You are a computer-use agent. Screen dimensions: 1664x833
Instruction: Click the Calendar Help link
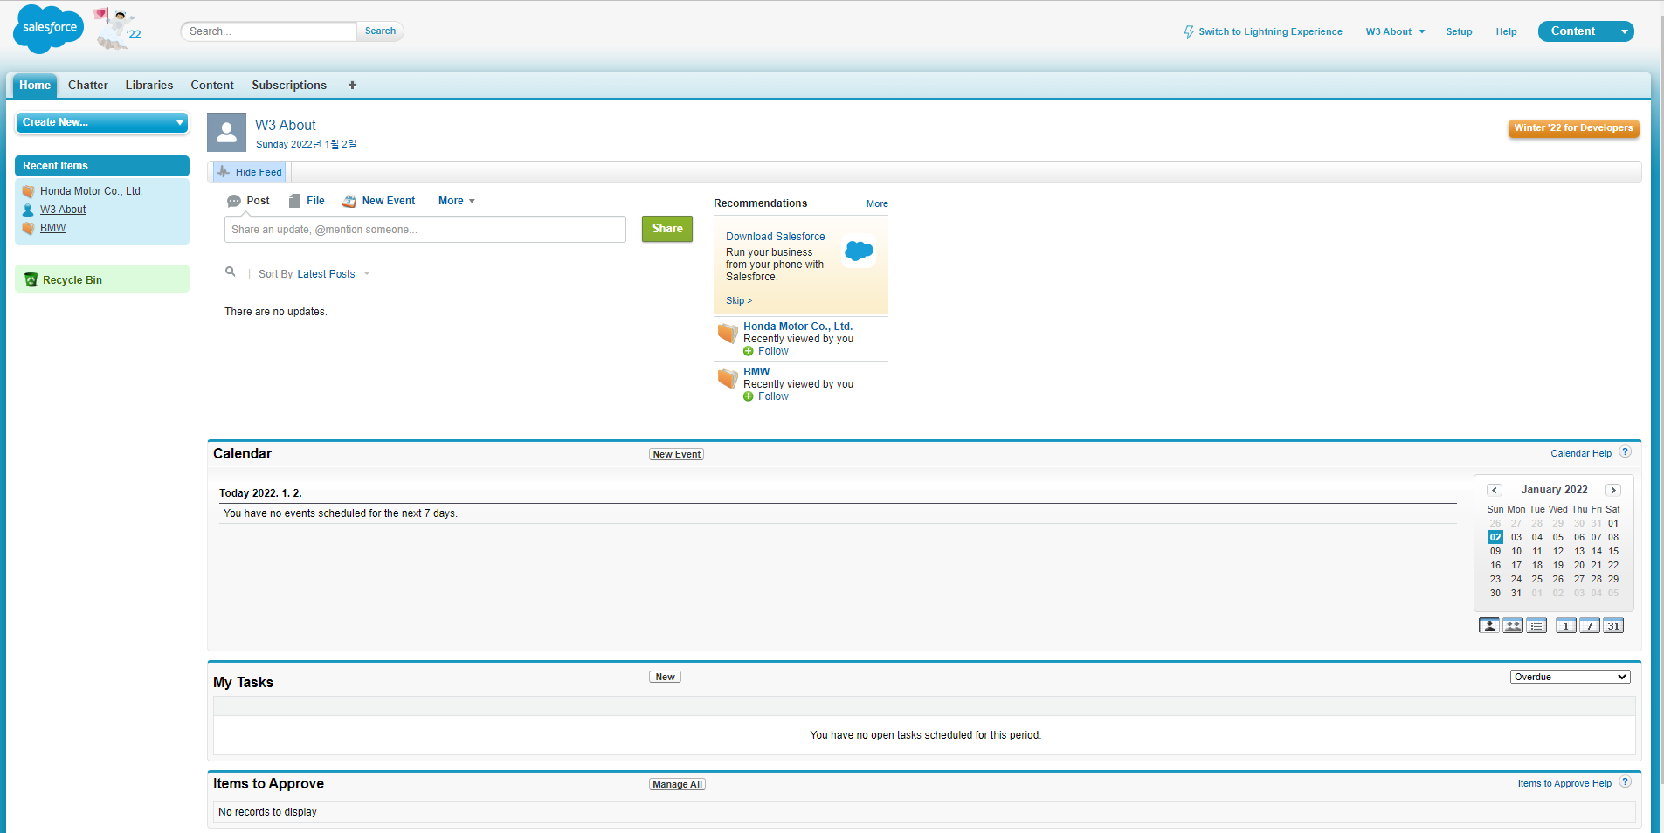point(1581,453)
